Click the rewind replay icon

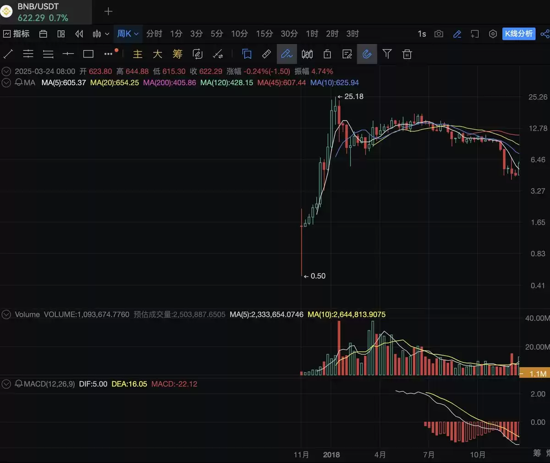[x=79, y=34]
